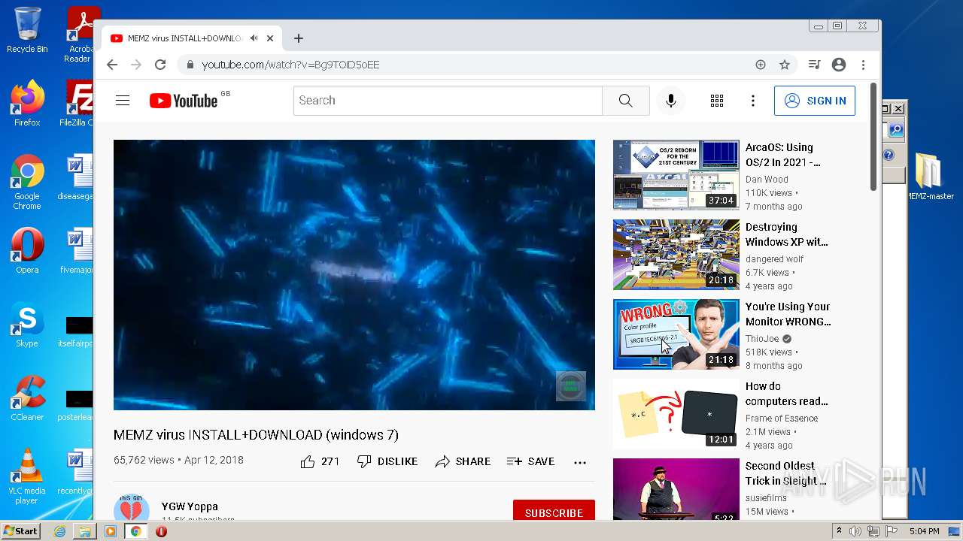The height and width of the screenshot is (541, 963).
Task: Open Acrobat Reader desktop shortcut
Action: point(80,34)
